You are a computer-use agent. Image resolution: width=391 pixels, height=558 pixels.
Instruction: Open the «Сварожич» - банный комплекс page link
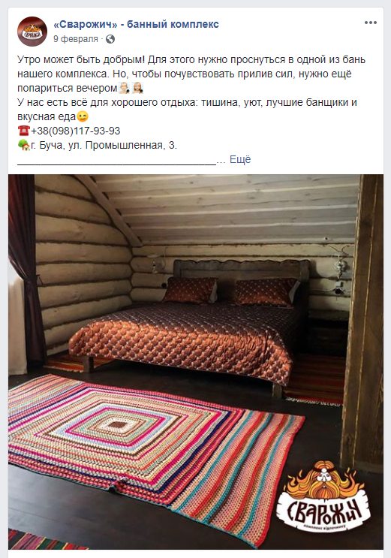pos(136,24)
